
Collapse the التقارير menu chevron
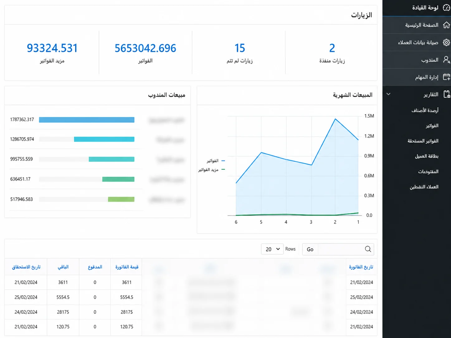388,94
